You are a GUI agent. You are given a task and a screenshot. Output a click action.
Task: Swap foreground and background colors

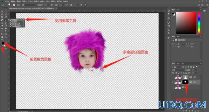(x=6, y=42)
